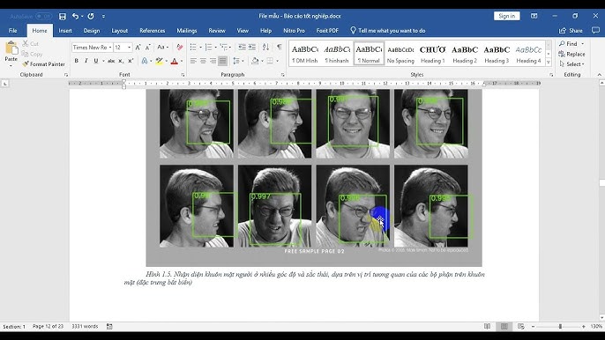Open the File menu
The height and width of the screenshot is (340, 605).
click(x=12, y=31)
